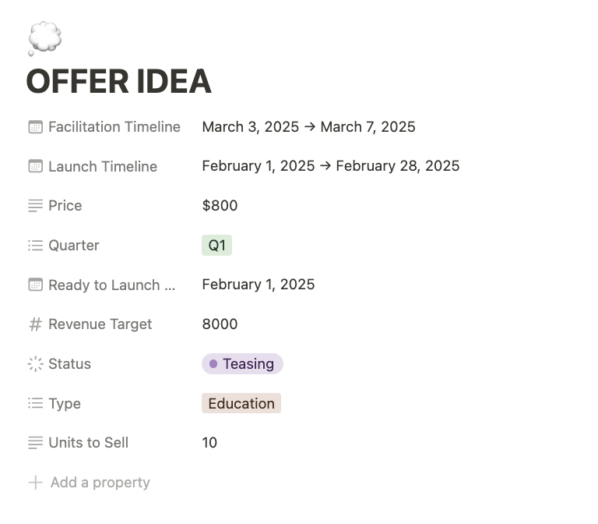The height and width of the screenshot is (524, 598).
Task: Edit the 8000 revenue target value
Action: point(220,324)
